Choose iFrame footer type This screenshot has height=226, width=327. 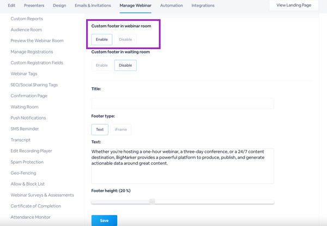[x=121, y=129]
